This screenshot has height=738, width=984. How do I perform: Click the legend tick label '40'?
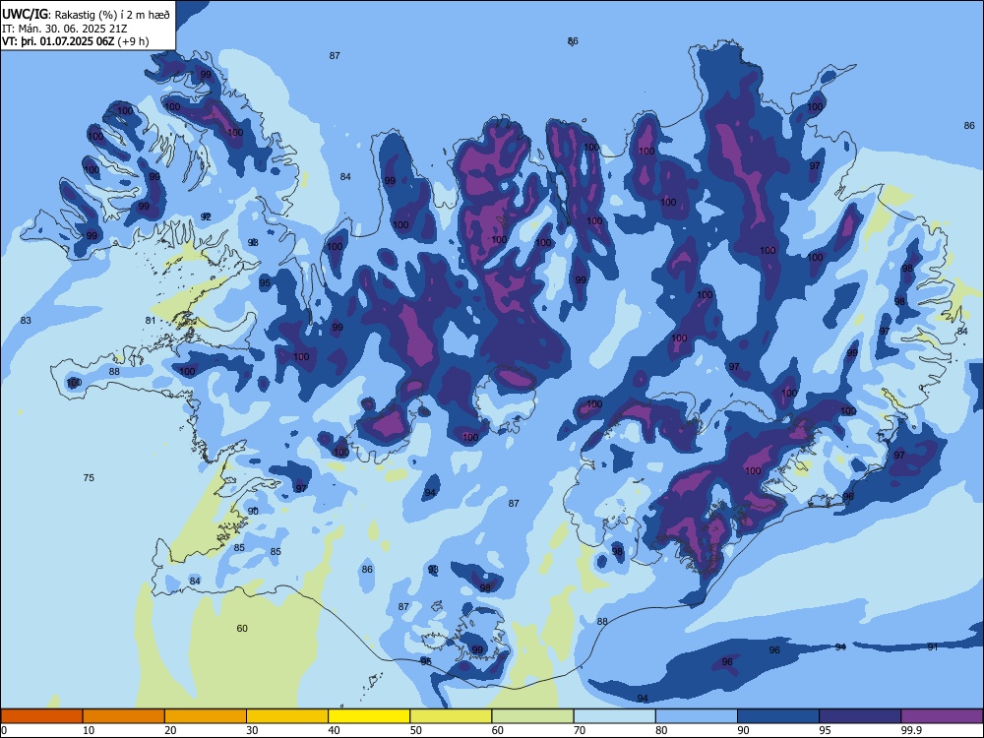point(334,730)
